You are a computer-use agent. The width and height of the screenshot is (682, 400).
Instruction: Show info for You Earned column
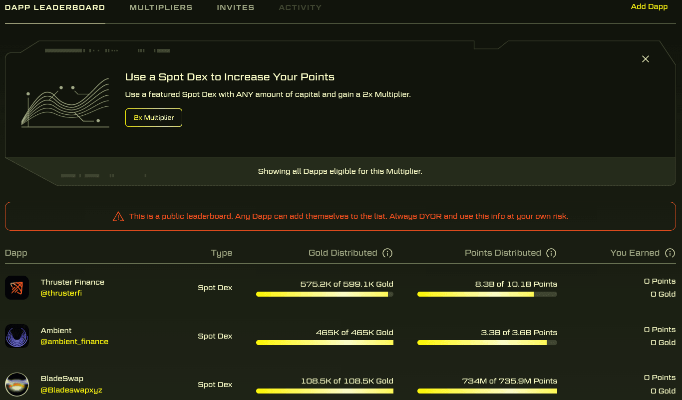pyautogui.click(x=670, y=253)
